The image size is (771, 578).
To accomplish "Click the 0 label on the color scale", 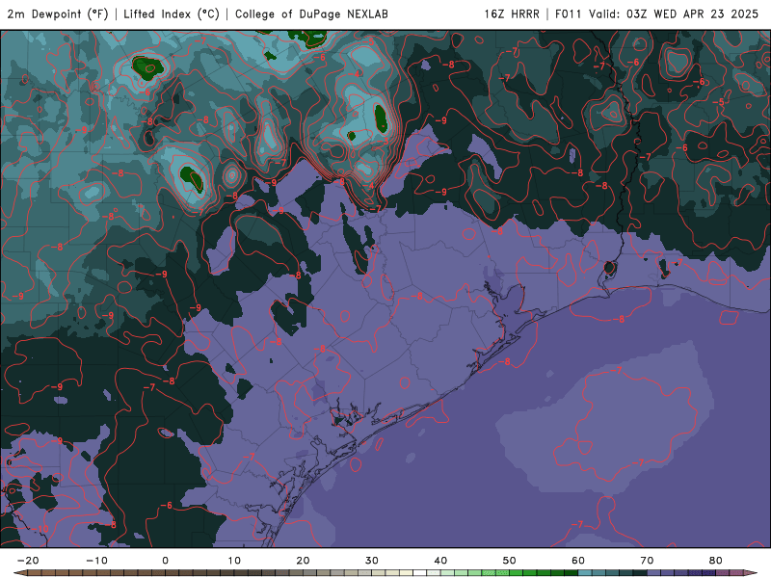I will tap(165, 561).
